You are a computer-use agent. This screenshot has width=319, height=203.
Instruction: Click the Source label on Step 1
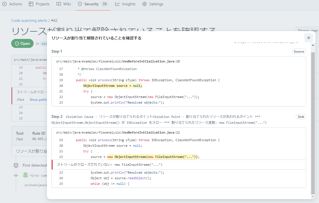(x=299, y=52)
